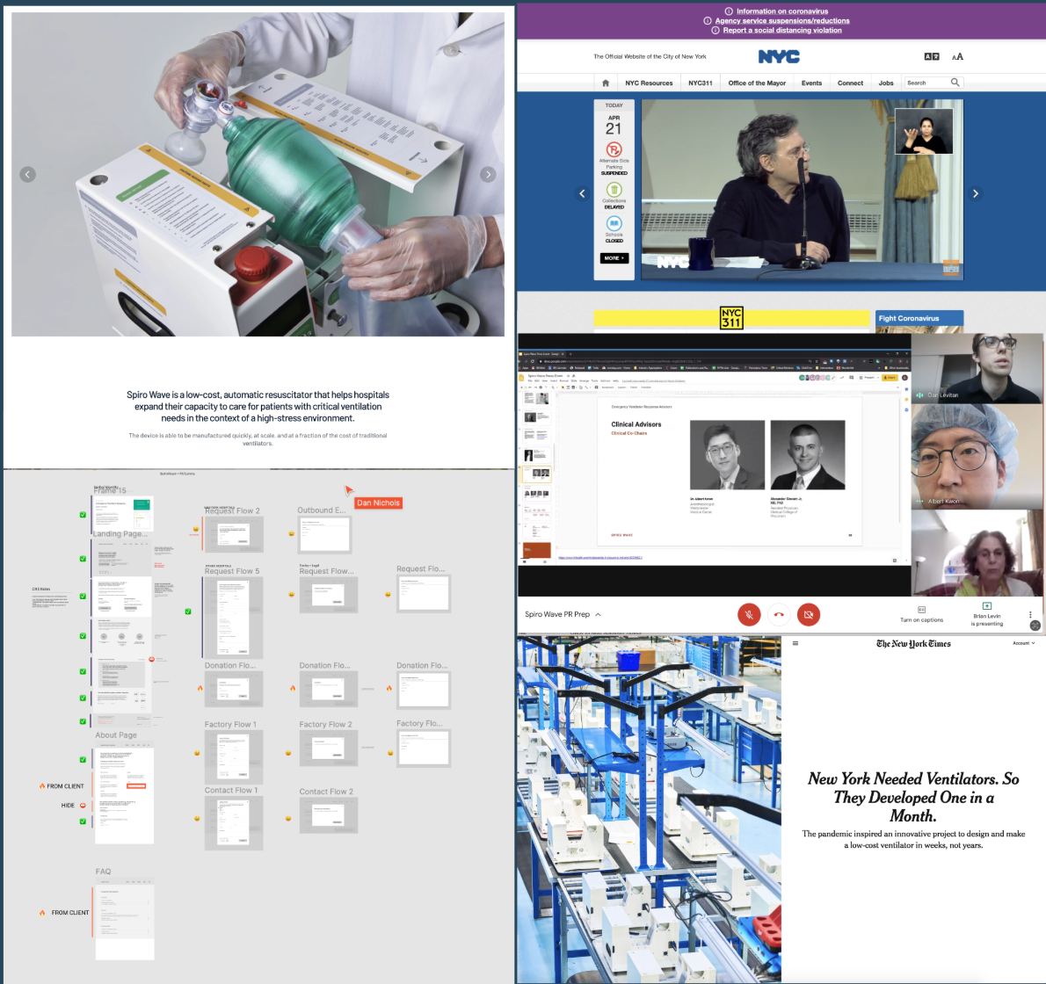1046x984 pixels.
Task: Click the Fight Coronavirus banner
Action: pyautogui.click(x=919, y=318)
